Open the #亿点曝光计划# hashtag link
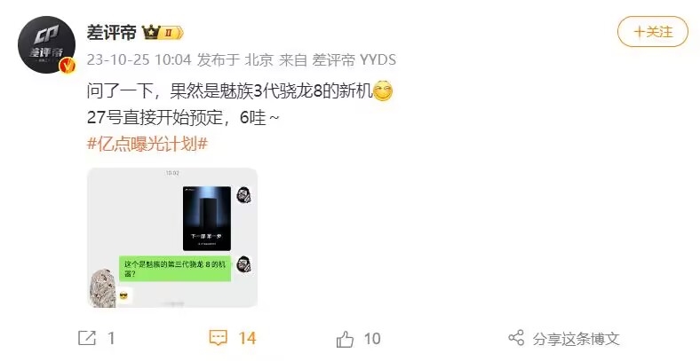 (x=147, y=144)
